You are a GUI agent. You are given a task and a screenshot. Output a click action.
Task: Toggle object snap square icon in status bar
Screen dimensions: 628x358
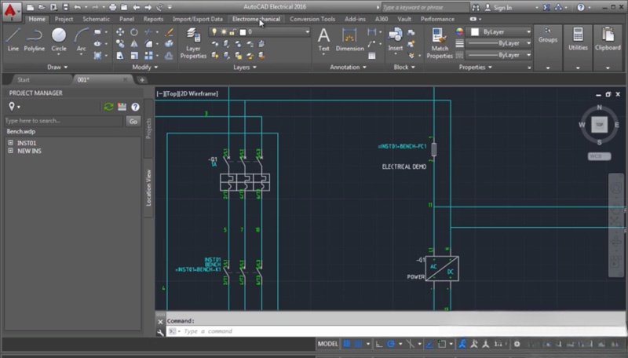click(442, 344)
